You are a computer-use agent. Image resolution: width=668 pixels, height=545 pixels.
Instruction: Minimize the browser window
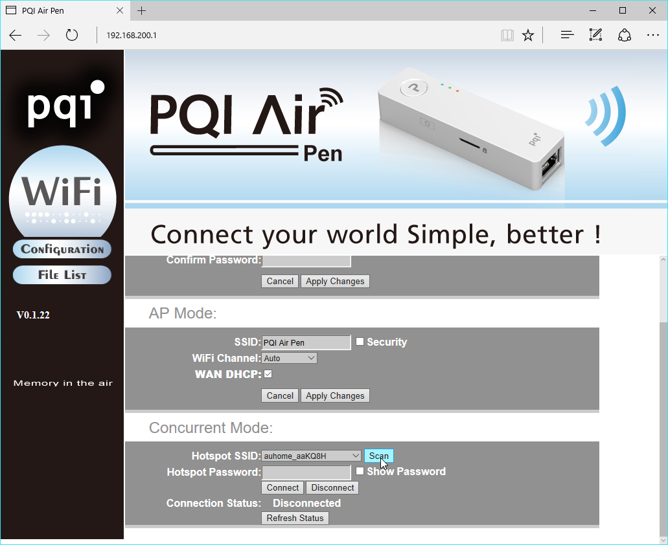[593, 10]
